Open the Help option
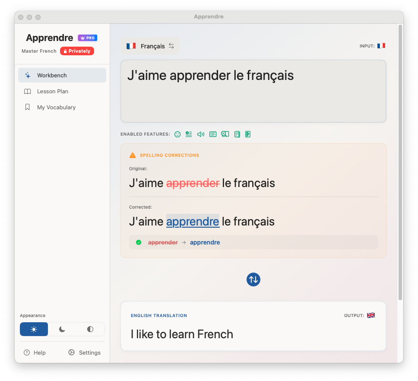The height and width of the screenshot is (381, 418). tap(35, 352)
